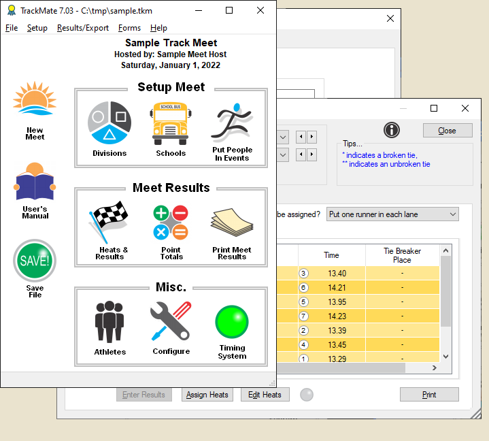Click the circled place 5 marker
Viewport: 489px width, 441px height.
303,301
